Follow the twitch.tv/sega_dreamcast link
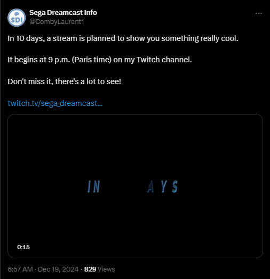 (55, 103)
